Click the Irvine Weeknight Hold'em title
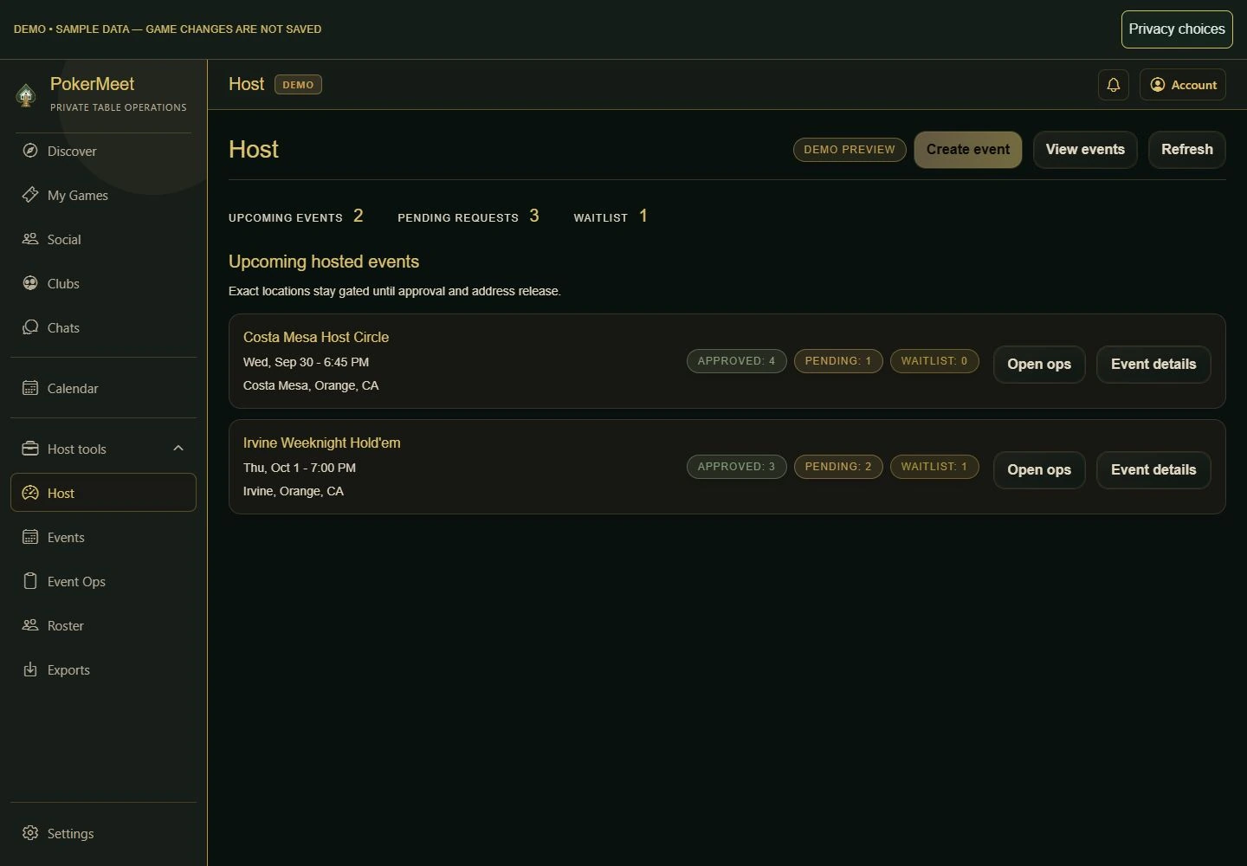The height and width of the screenshot is (866, 1247). (322, 443)
